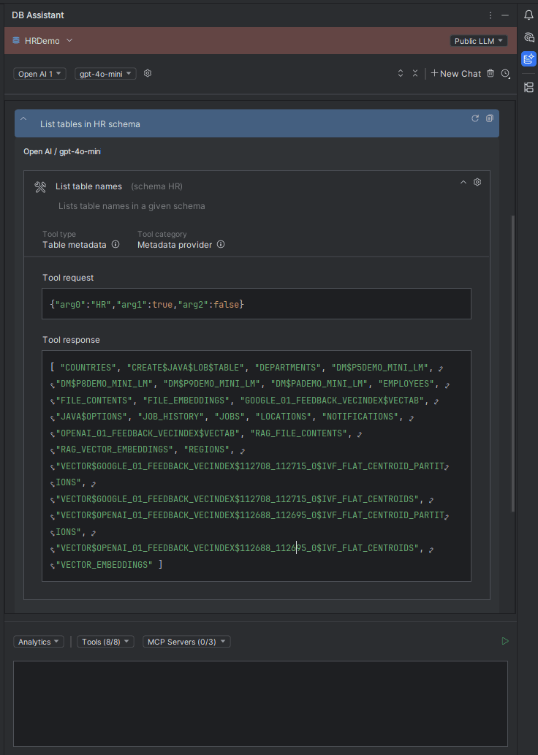Click the "(schema HR)" label
538x755 pixels.
tap(156, 186)
